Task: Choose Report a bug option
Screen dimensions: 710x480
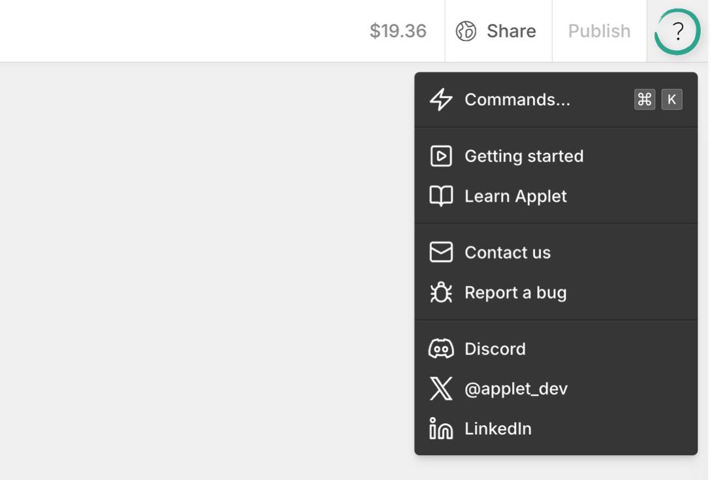Action: 515,293
